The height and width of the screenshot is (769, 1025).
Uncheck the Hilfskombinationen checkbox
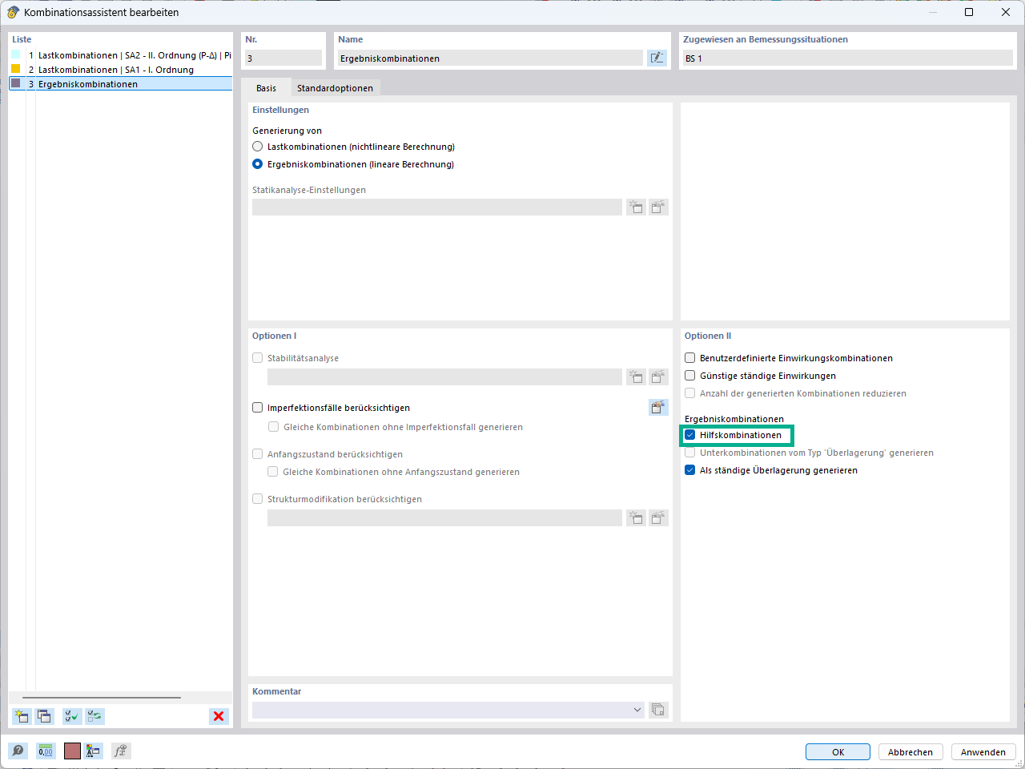[x=689, y=435]
